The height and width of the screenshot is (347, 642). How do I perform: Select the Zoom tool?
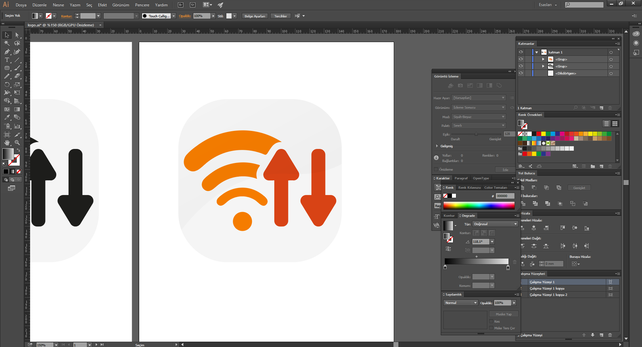17,143
